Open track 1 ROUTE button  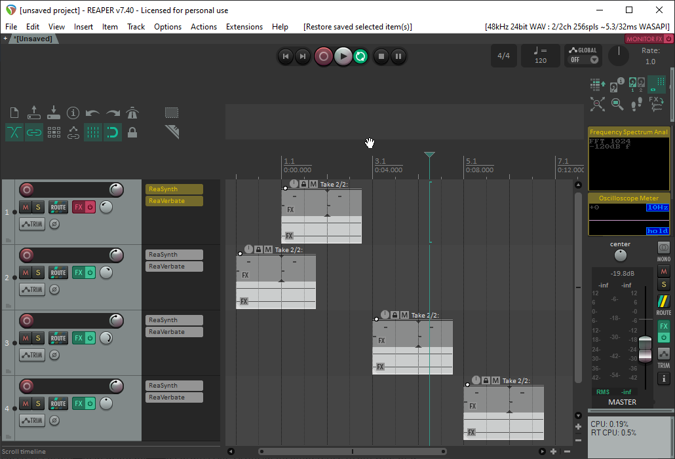[x=58, y=207]
